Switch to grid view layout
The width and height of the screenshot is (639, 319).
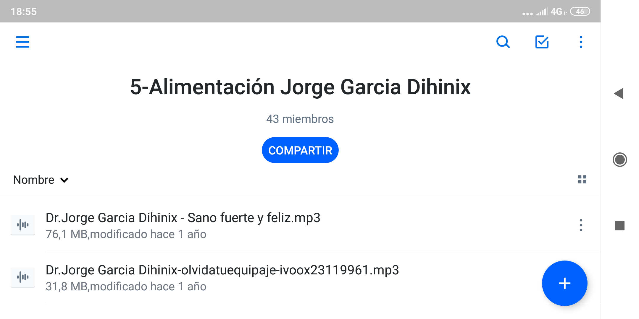click(582, 179)
